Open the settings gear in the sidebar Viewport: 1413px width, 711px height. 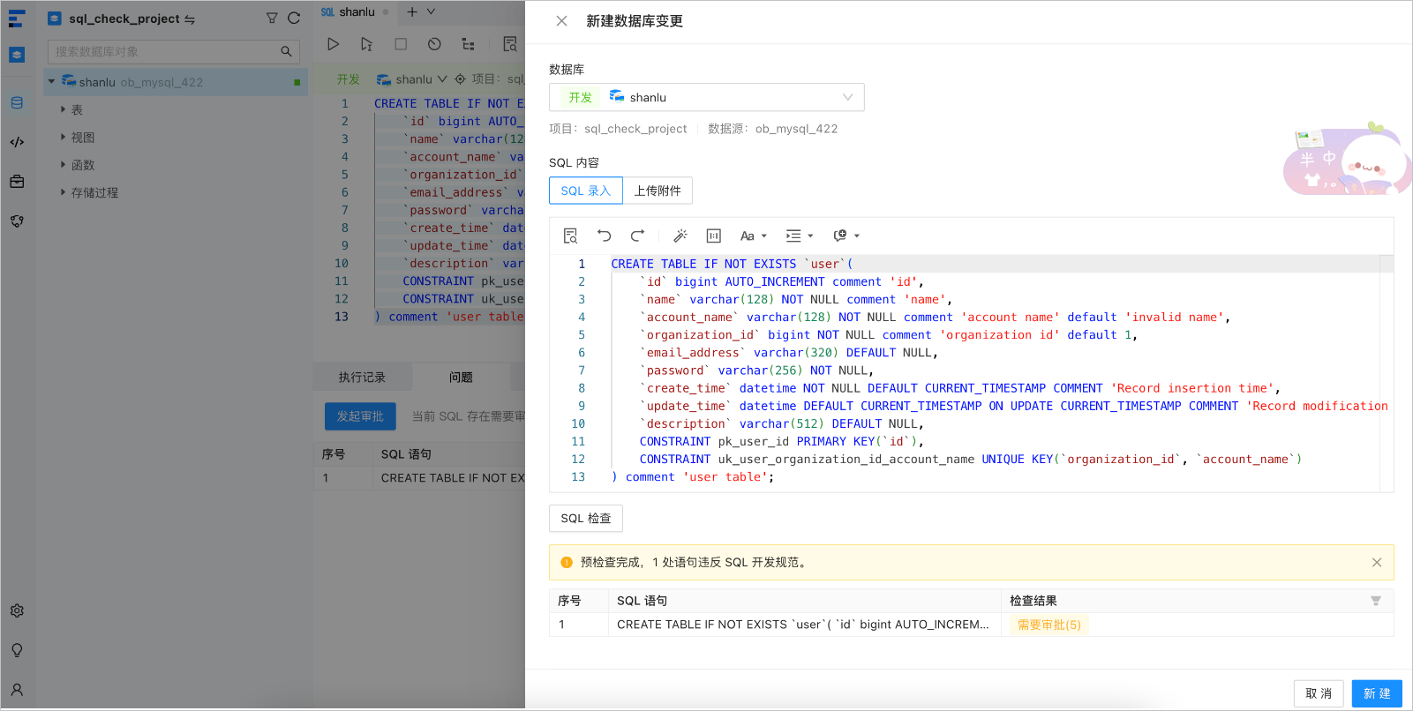tap(17, 610)
